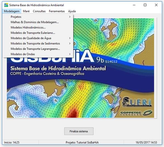Click the window title Sistema Base de Hidrodinâmica Ambiental
This screenshot has width=164, height=147.
pos(37,5)
